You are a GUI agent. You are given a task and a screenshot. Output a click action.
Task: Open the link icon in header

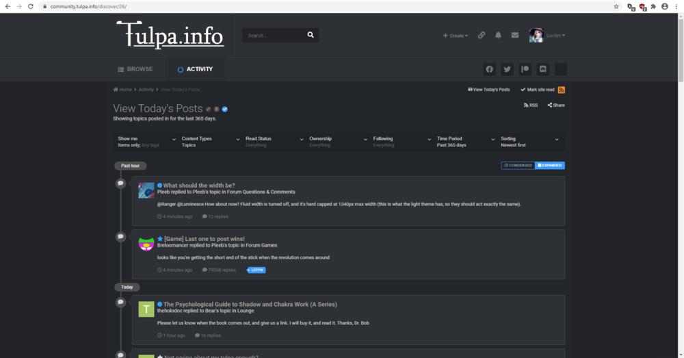coord(481,35)
